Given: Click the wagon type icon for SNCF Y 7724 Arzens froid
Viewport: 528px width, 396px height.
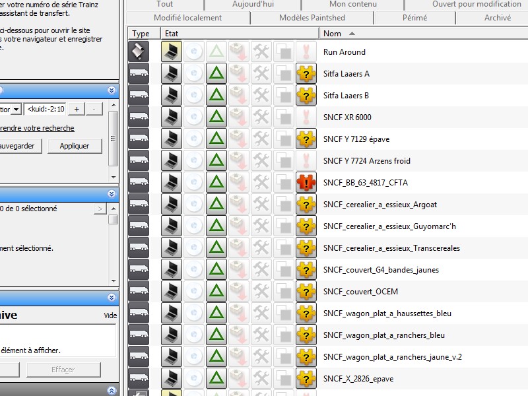Looking at the screenshot, I should coord(139,160).
